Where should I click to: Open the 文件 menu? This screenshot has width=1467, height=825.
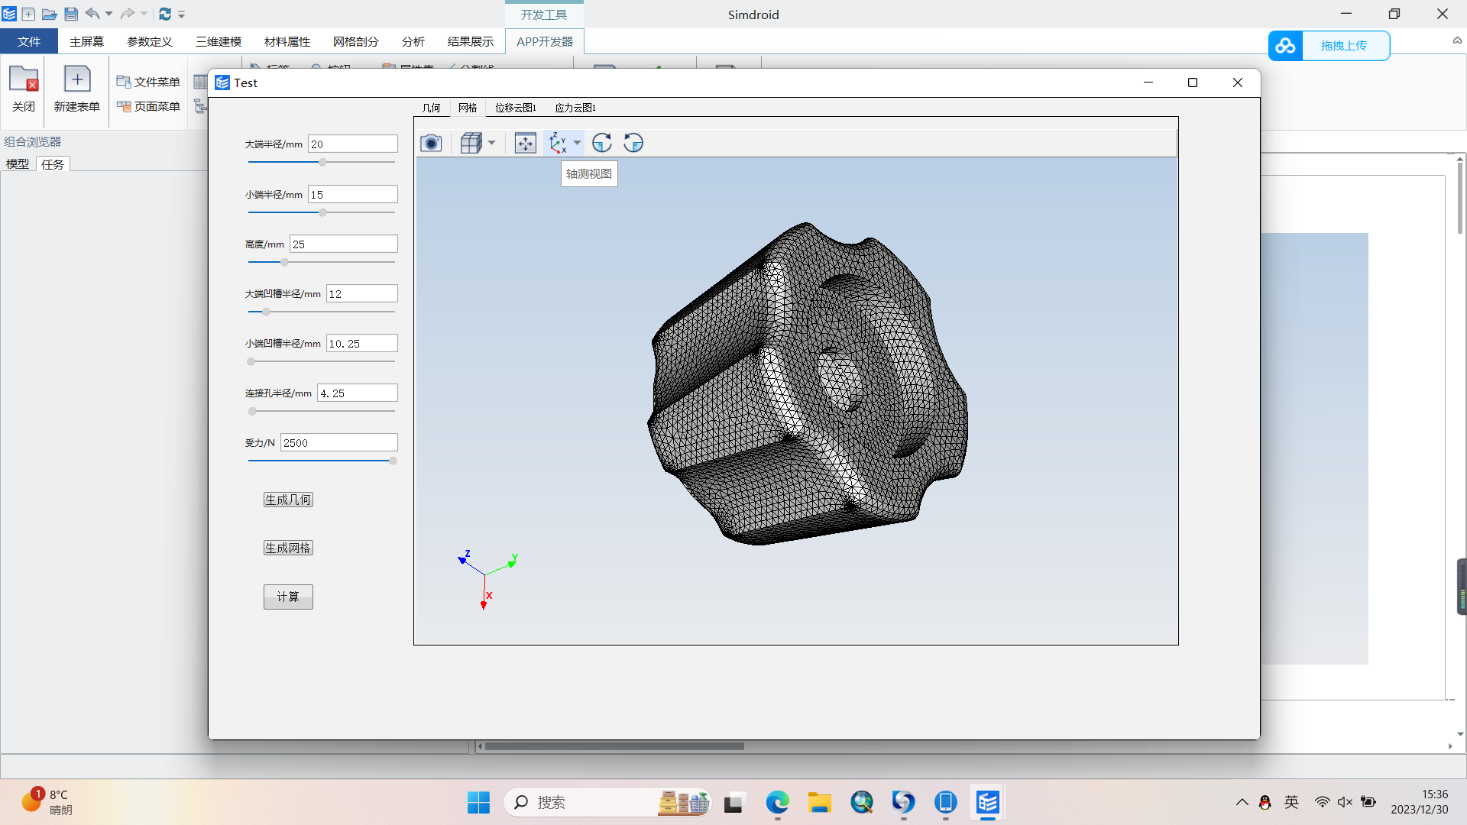click(x=29, y=41)
